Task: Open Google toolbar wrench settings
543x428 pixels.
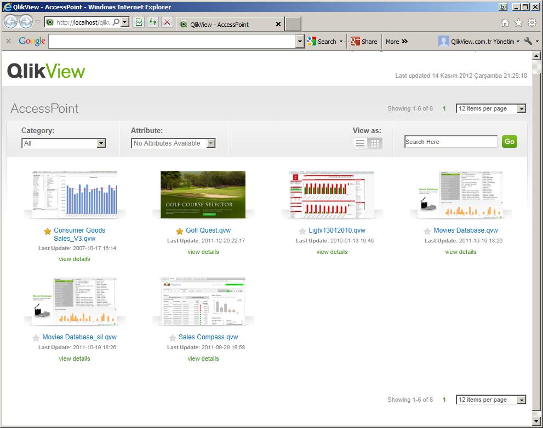Action: [528, 41]
